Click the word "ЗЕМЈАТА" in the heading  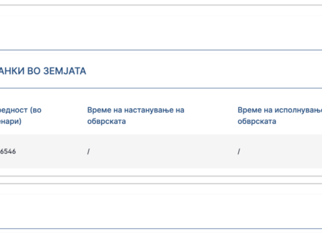pos(64,71)
